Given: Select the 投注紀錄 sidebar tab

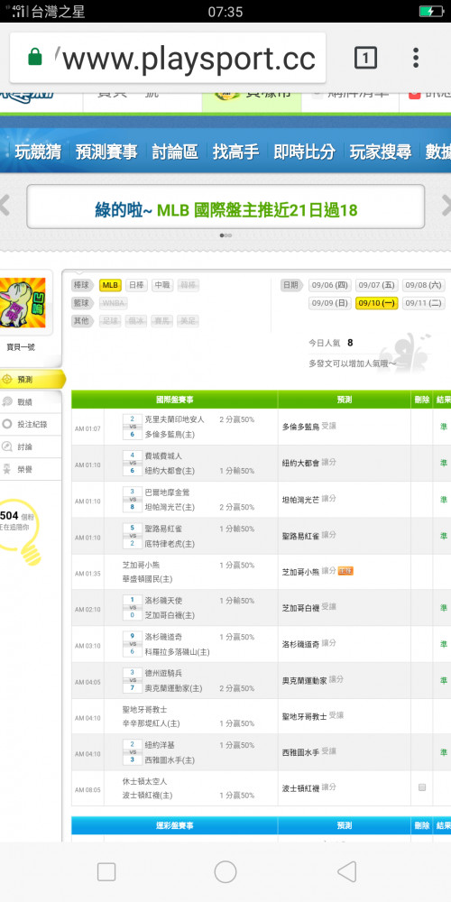Looking at the screenshot, I should pyautogui.click(x=31, y=425).
